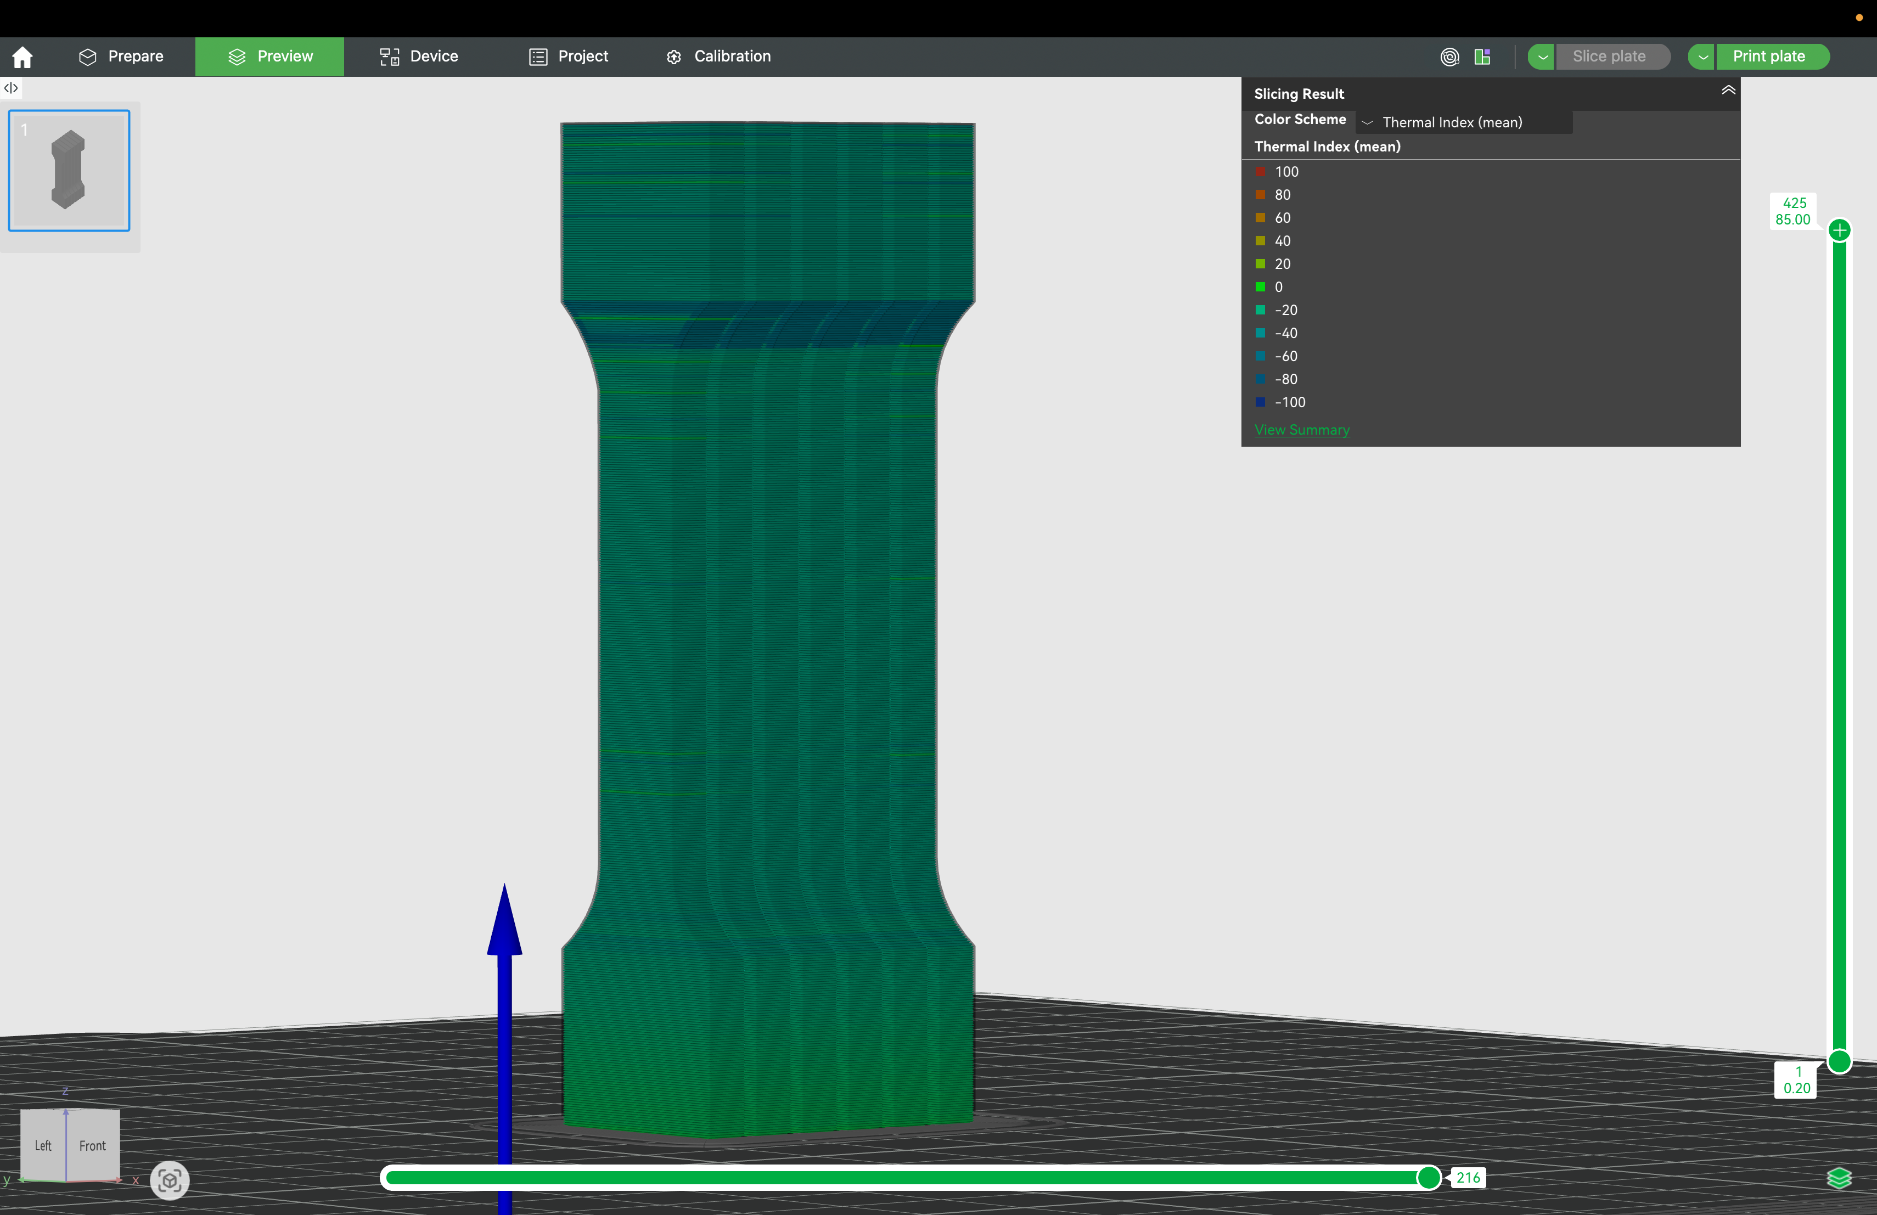
Task: Go to the Home screen icon
Action: point(23,57)
